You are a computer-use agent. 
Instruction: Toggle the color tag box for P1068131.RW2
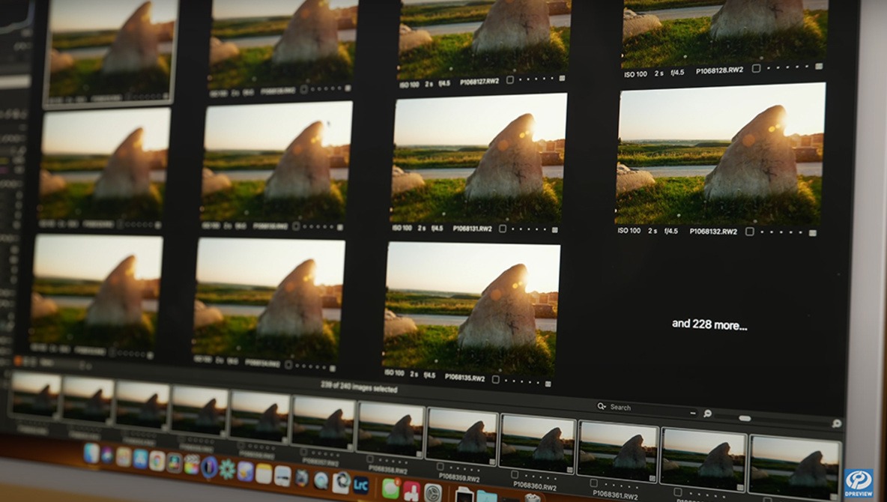[503, 229]
